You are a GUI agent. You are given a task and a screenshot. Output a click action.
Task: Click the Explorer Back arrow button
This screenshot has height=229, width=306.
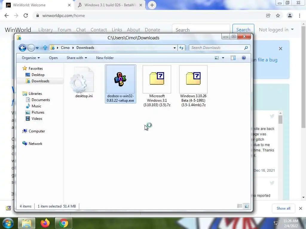click(x=22, y=48)
